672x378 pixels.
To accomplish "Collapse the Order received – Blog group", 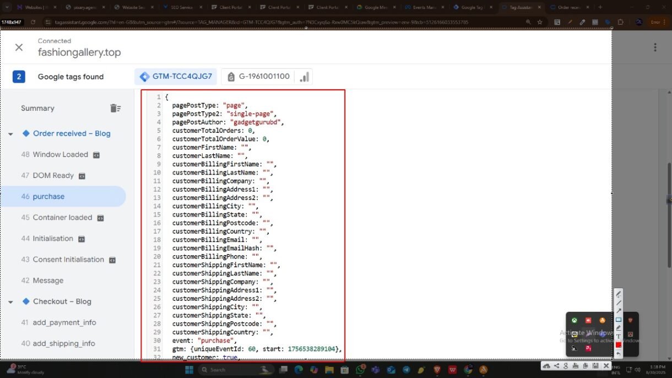I will click(x=10, y=134).
